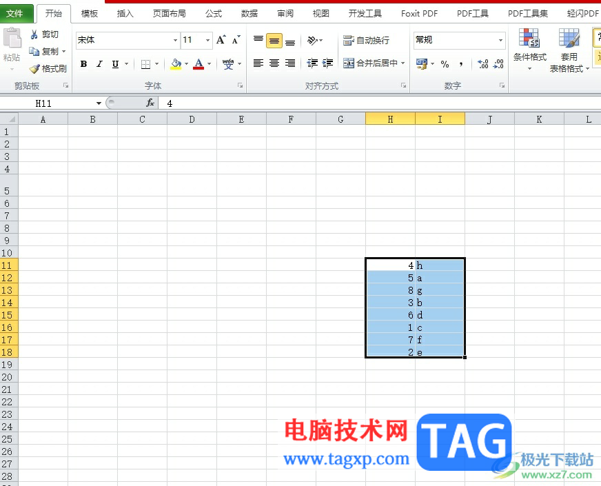
Task: Increase decimal places
Action: pos(483,64)
